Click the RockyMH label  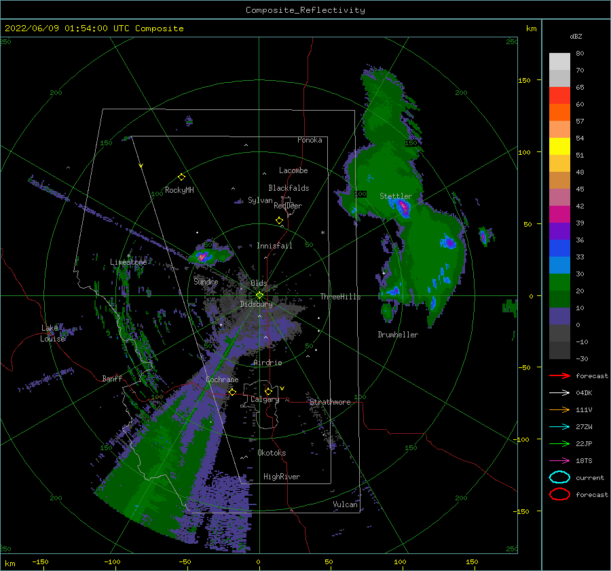(x=179, y=190)
